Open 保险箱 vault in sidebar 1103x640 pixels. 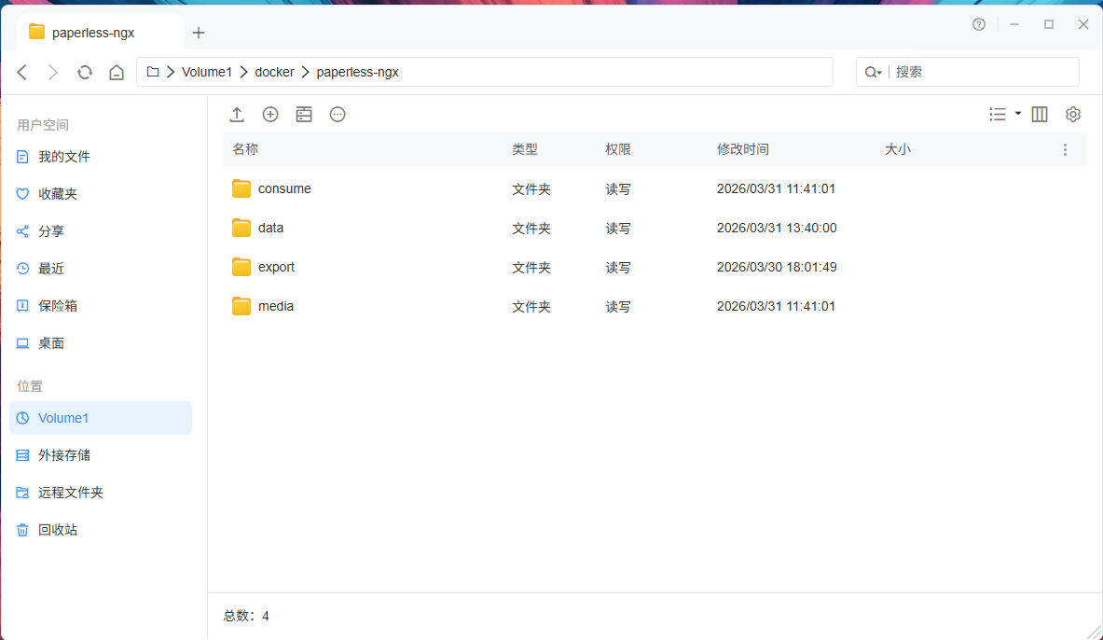[101, 306]
